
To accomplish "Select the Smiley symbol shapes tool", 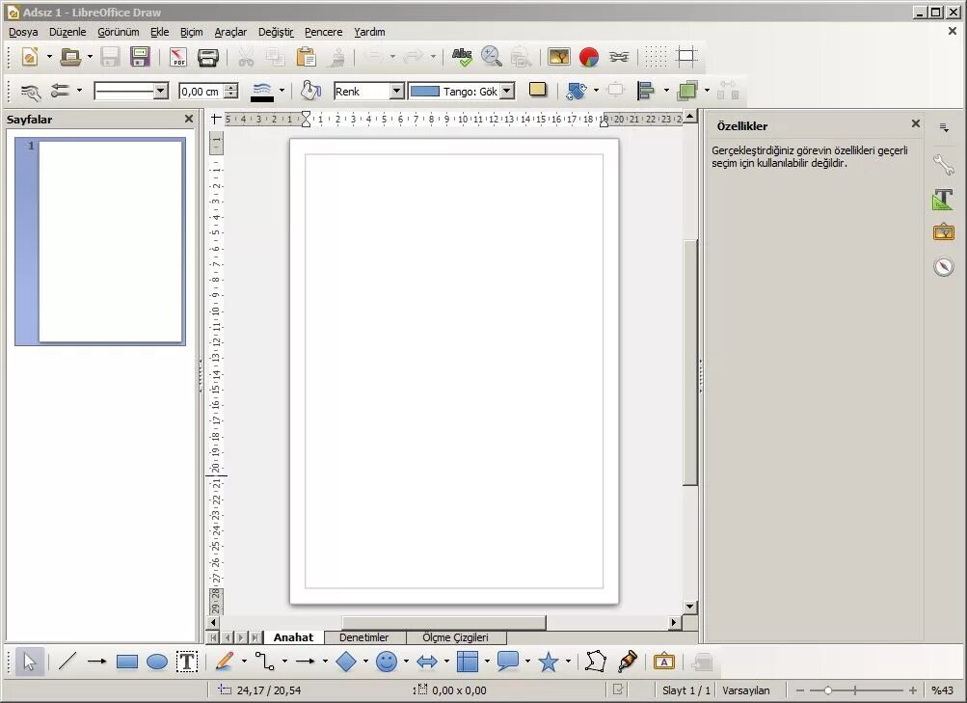I will (x=386, y=662).
